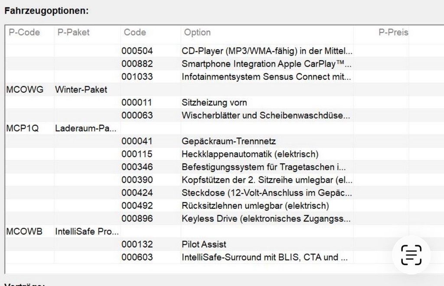The height and width of the screenshot is (286, 444).
Task: Select Keyless Drive option row
Action: coord(224,219)
